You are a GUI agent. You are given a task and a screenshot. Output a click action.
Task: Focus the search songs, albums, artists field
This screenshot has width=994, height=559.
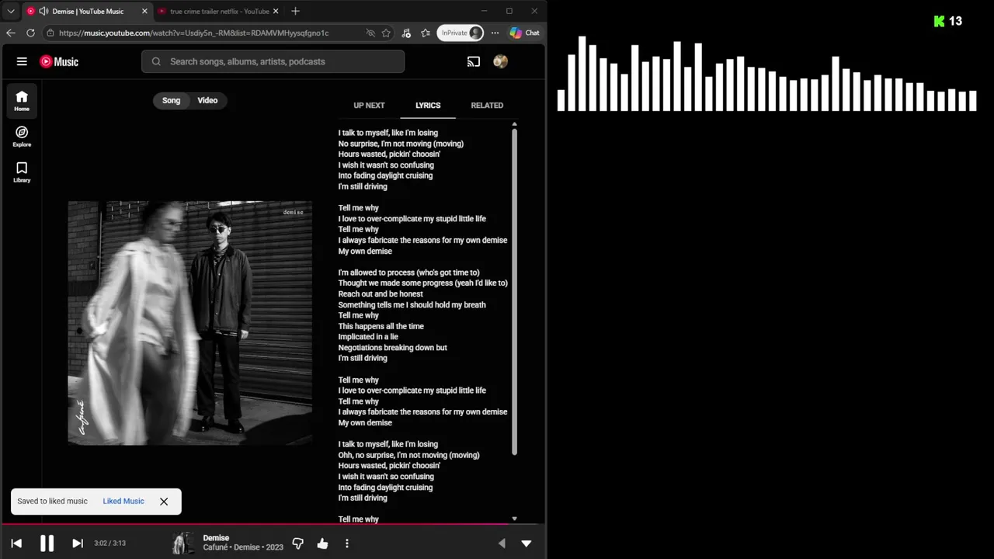(273, 61)
